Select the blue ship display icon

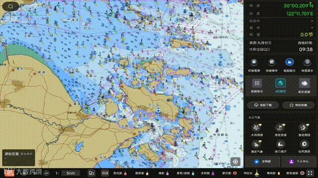click(289, 62)
